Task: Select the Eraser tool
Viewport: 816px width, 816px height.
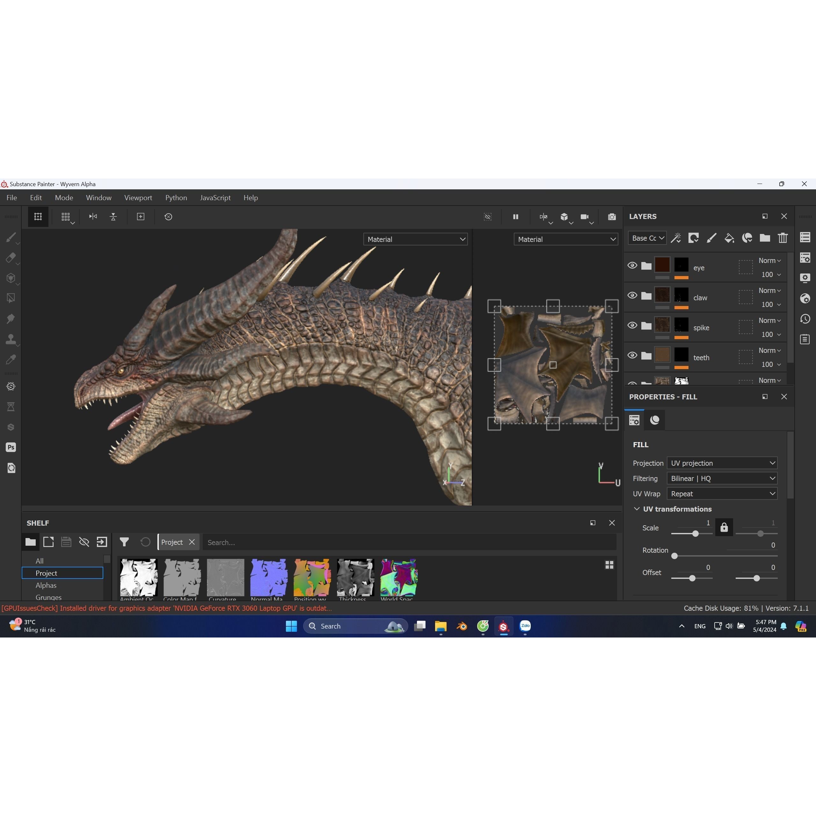Action: [x=11, y=258]
